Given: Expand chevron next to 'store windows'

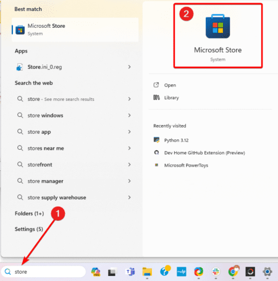Looking at the screenshot, I should (129, 115).
